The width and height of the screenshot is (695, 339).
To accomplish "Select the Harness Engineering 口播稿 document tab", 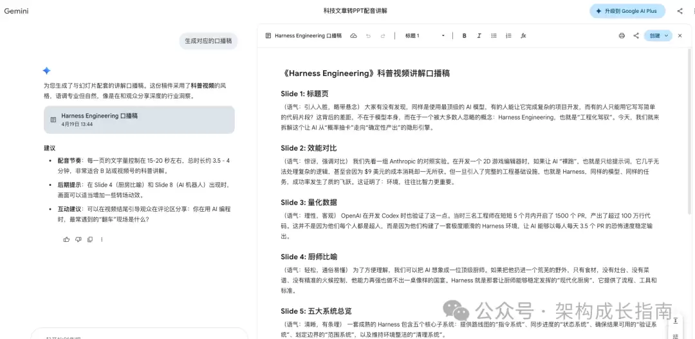I will (307, 36).
